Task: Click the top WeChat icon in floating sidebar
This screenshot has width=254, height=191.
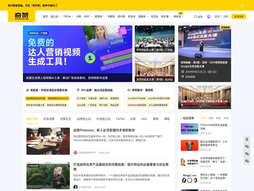Action: (247, 146)
